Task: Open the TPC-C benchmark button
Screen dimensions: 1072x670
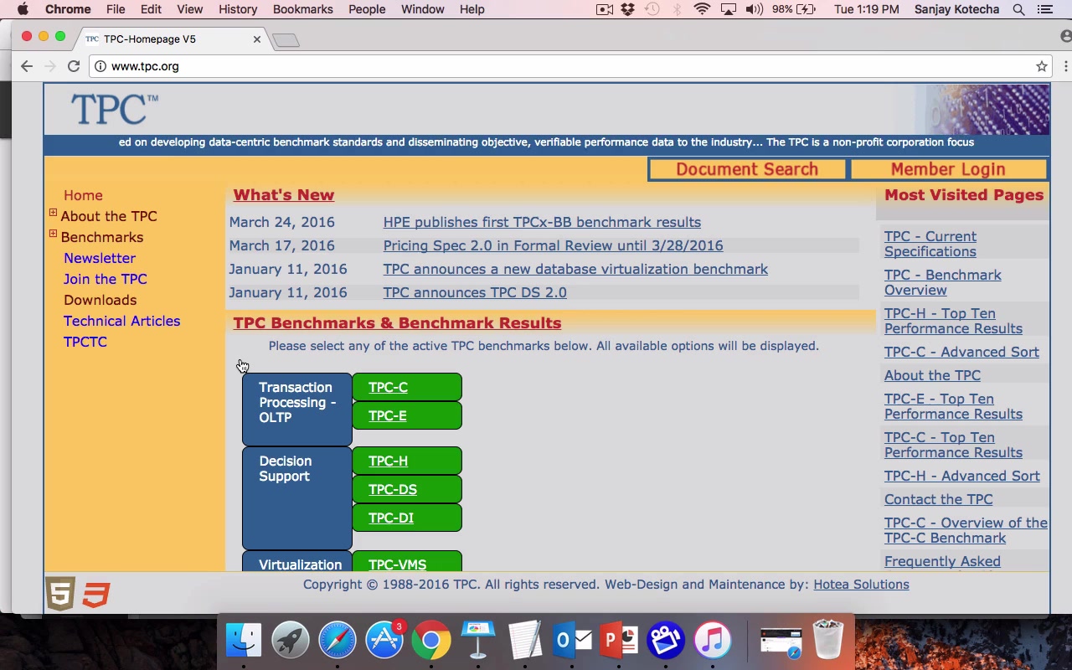Action: click(407, 388)
